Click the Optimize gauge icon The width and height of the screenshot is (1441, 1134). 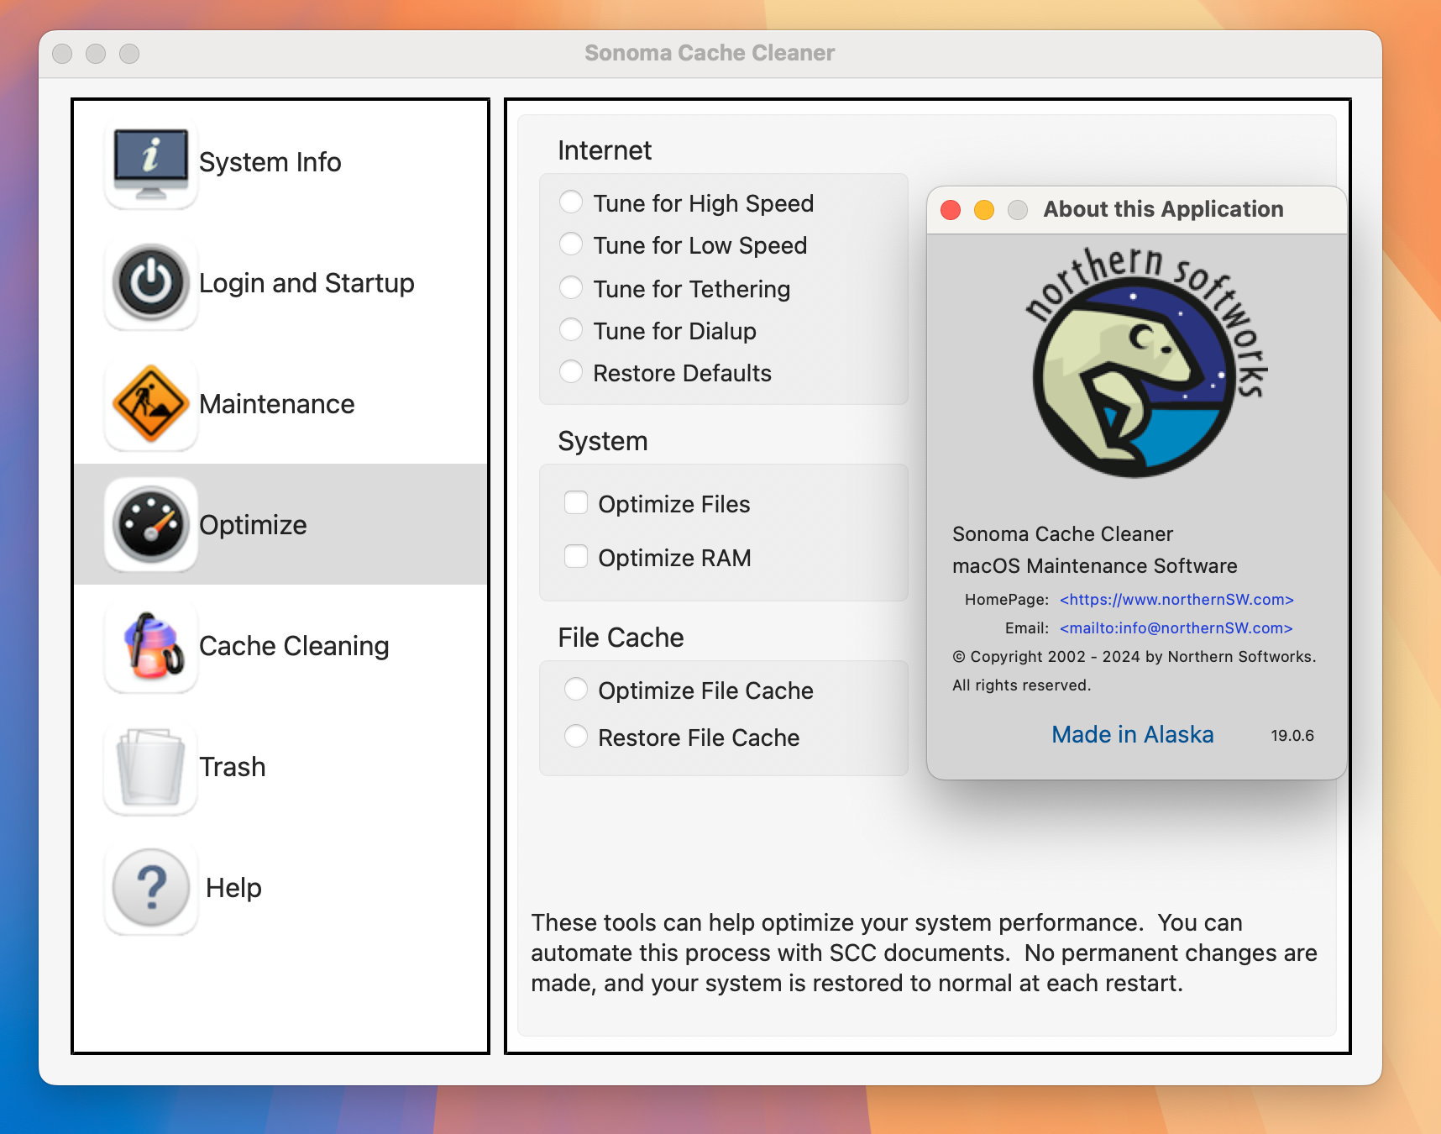[151, 525]
